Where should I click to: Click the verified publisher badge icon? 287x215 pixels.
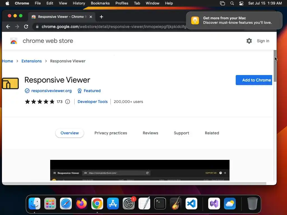click(27, 91)
